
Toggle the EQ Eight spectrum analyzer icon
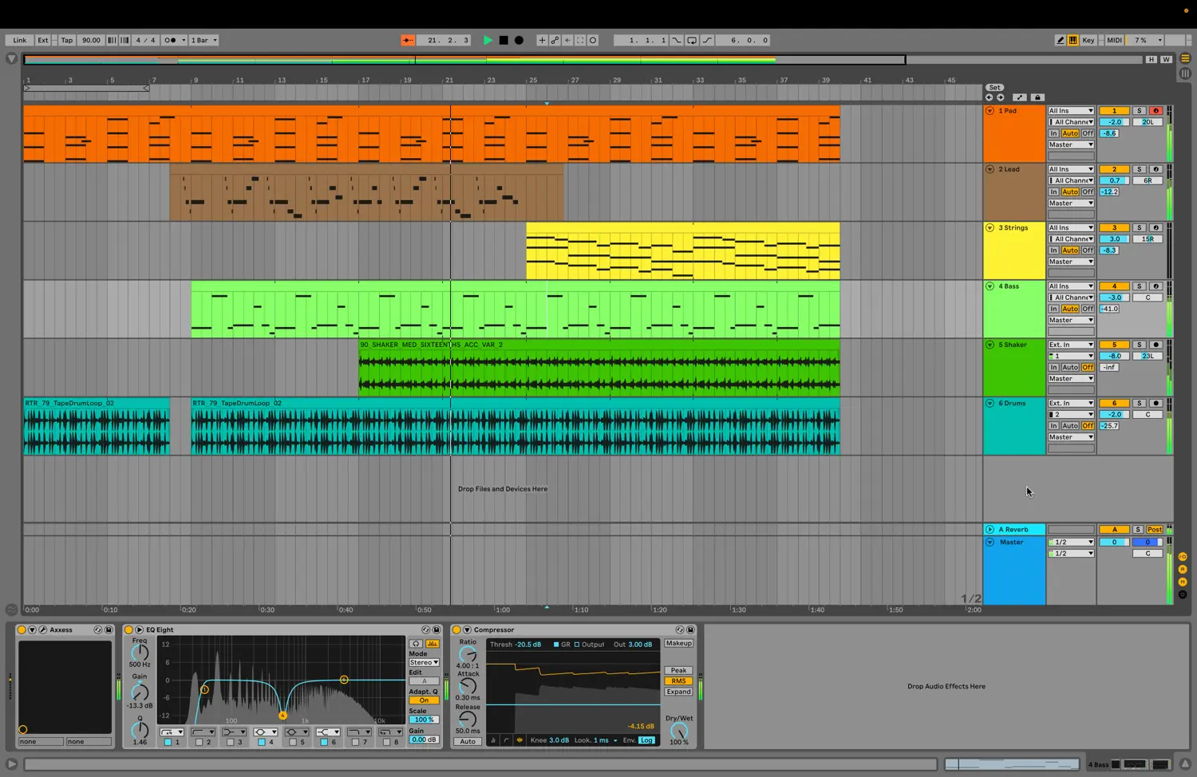433,643
